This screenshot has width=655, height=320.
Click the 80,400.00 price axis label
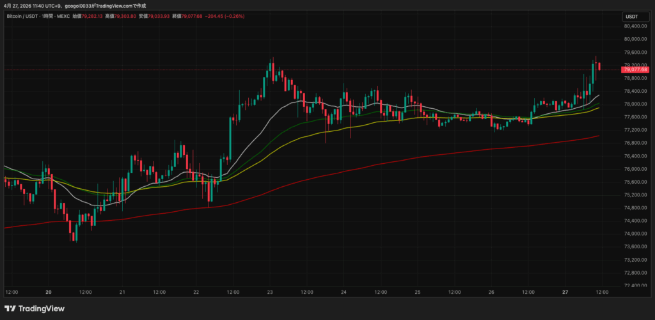tap(633, 26)
